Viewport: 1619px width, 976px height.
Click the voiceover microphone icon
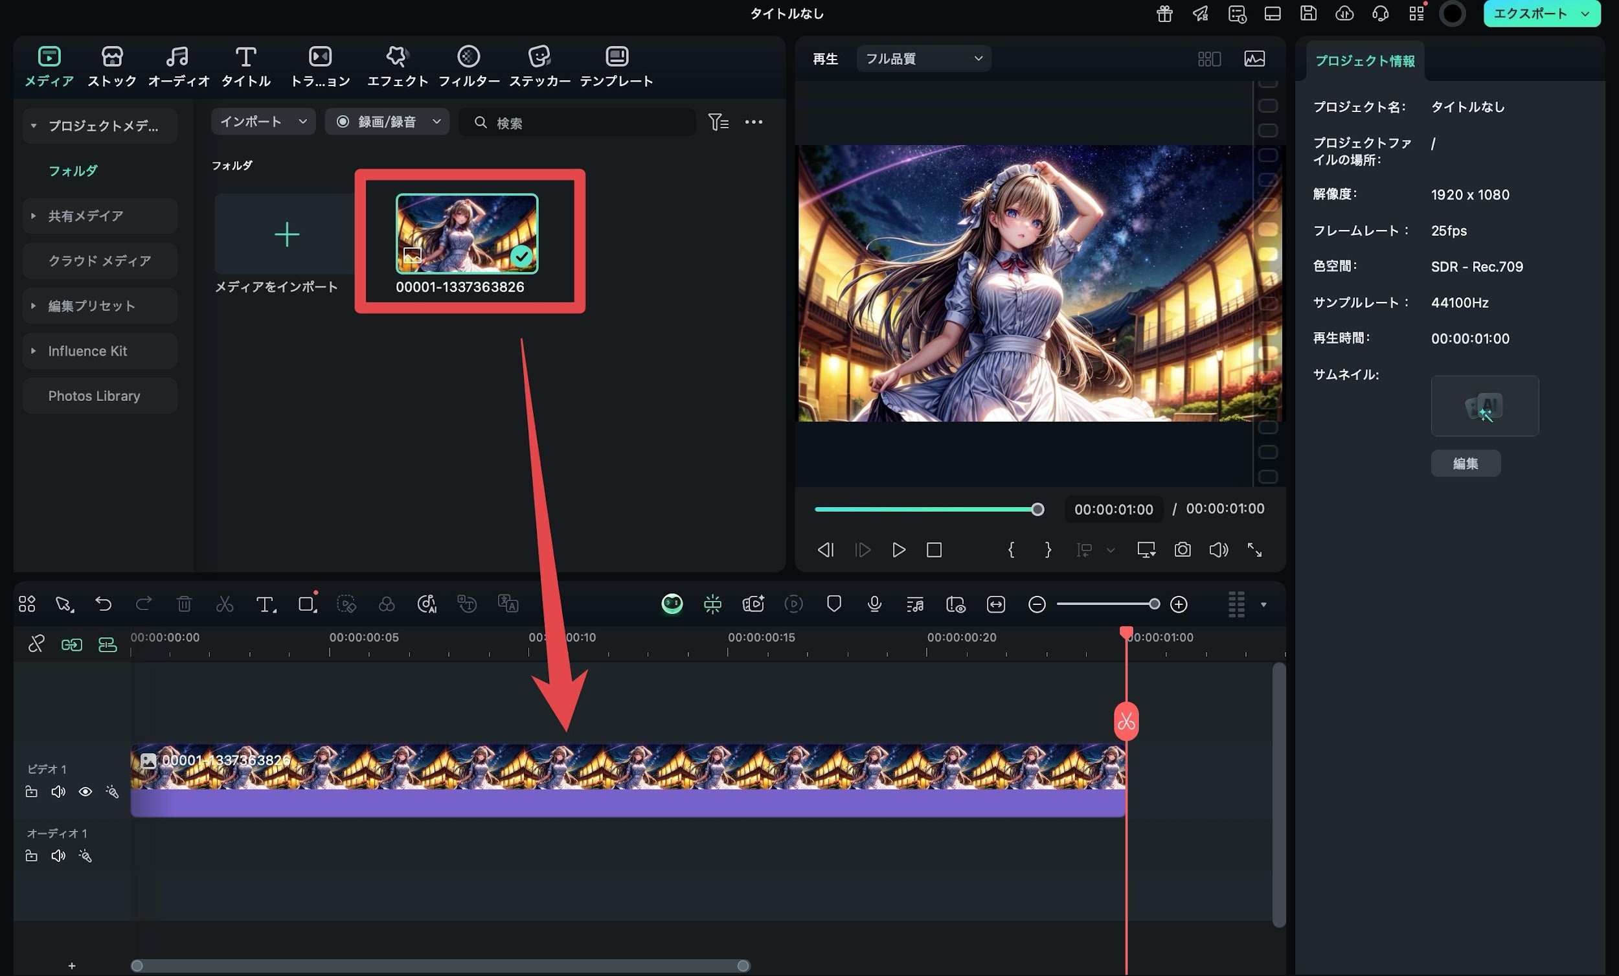874,604
